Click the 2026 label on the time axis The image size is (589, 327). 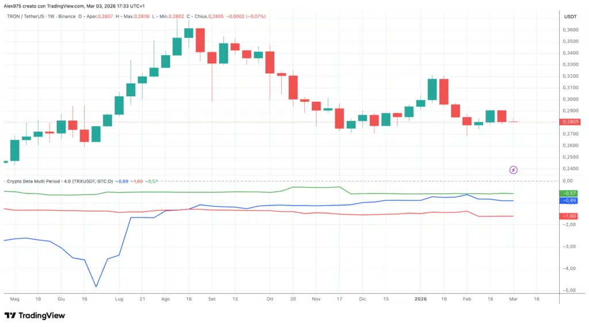(x=420, y=299)
